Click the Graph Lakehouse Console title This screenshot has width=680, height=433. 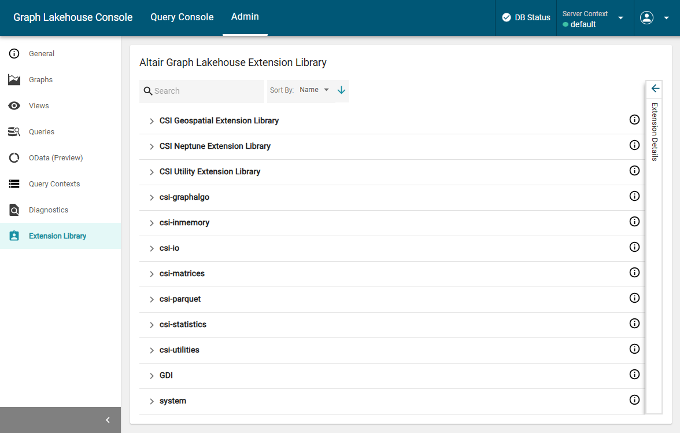pos(73,17)
